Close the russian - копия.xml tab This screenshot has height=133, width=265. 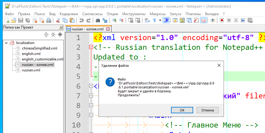pyautogui.click(x=108, y=29)
